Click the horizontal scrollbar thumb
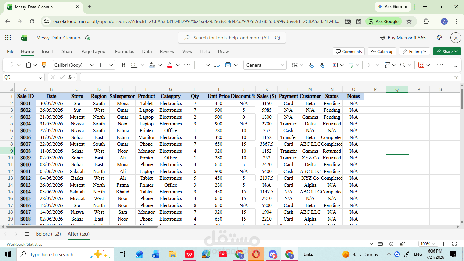464x261 pixels. [82, 226]
